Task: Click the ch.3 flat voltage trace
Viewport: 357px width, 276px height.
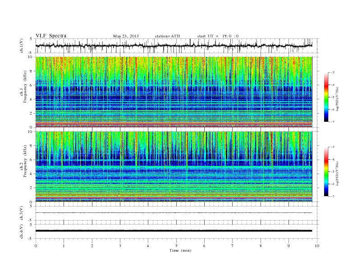Action: click(x=174, y=213)
